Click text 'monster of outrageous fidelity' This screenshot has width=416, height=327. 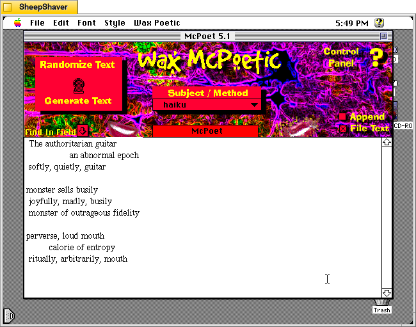(84, 213)
